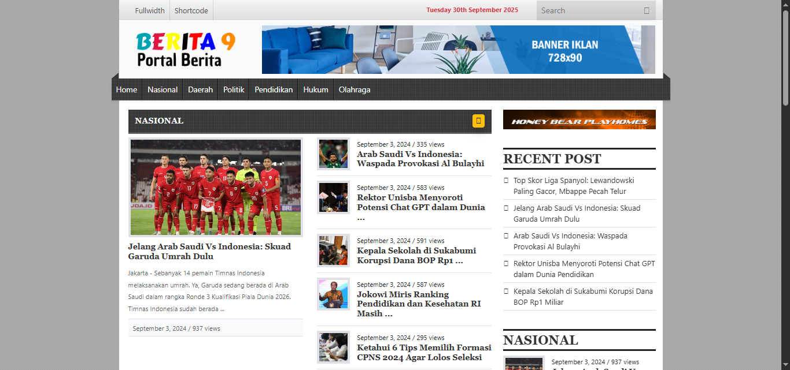Select Olahraga in the navigation bar
This screenshot has width=790, height=370.
(x=355, y=89)
